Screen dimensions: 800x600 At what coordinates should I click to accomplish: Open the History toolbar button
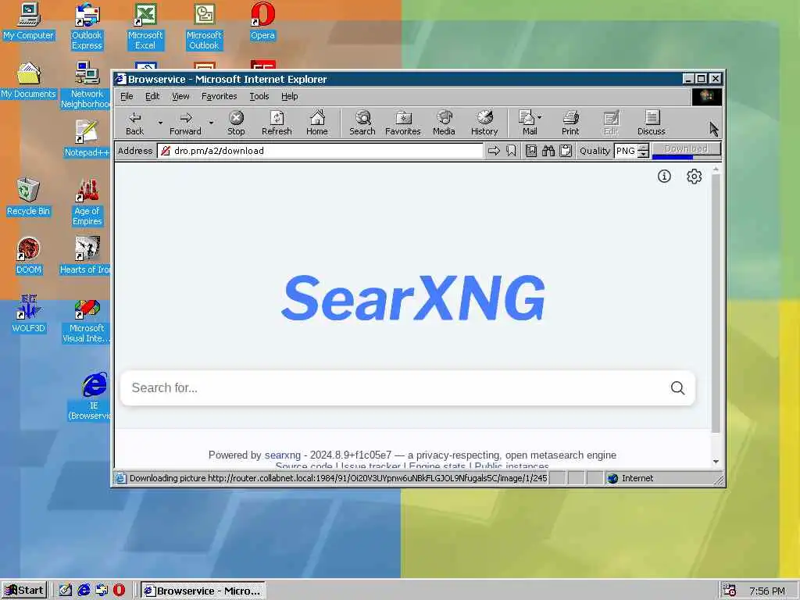484,123
